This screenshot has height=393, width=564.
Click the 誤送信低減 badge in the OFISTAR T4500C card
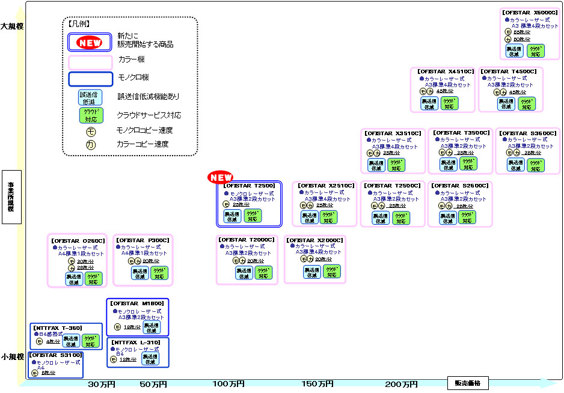[x=506, y=103]
